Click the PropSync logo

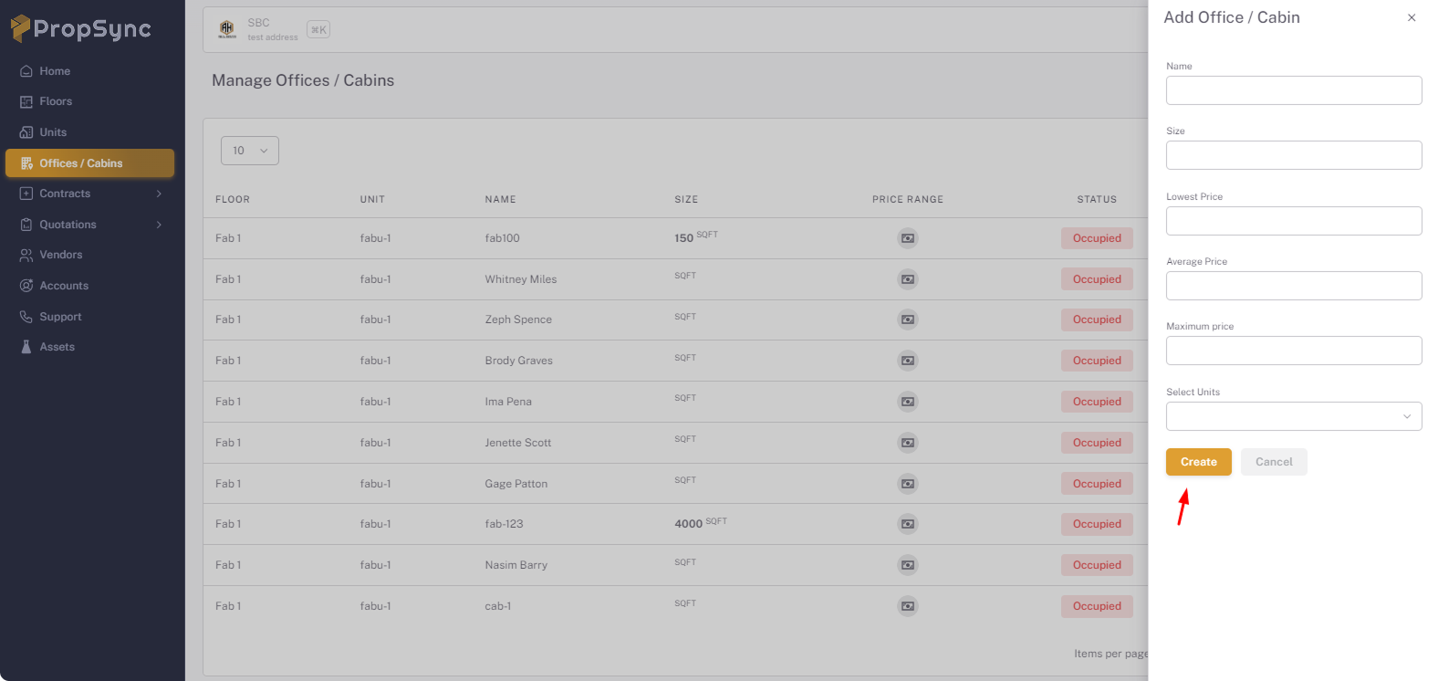coord(81,29)
